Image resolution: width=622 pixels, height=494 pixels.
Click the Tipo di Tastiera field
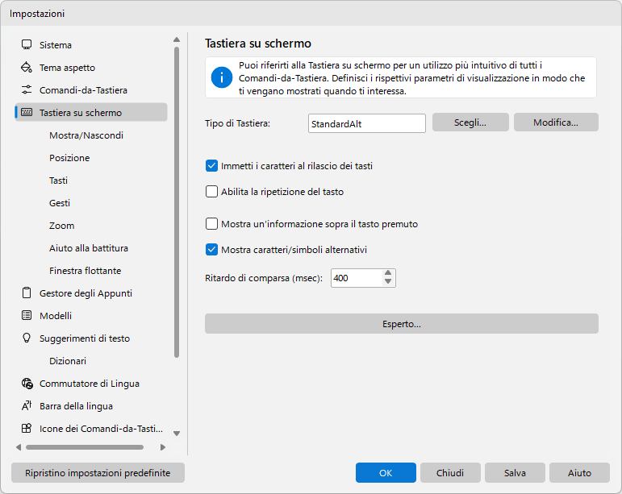tap(367, 123)
